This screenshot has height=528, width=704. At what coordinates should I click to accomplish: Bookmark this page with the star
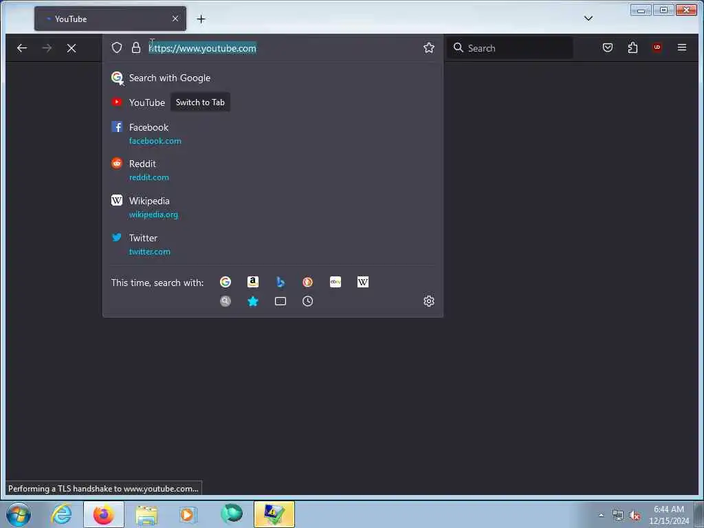click(429, 47)
